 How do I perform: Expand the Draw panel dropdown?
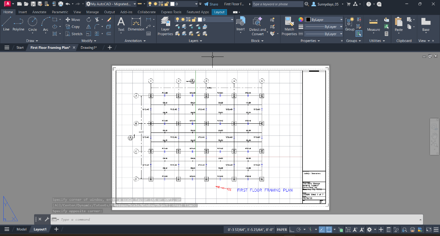(x=32, y=41)
